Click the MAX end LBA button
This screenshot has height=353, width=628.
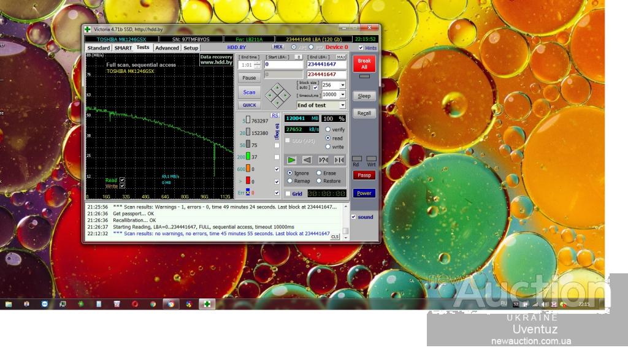point(341,57)
